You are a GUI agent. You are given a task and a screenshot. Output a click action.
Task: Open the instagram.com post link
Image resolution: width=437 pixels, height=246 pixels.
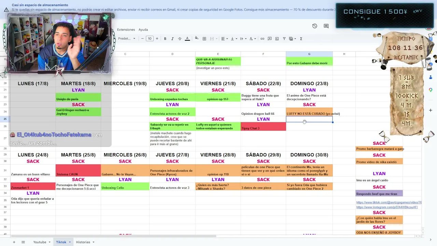[387, 207]
